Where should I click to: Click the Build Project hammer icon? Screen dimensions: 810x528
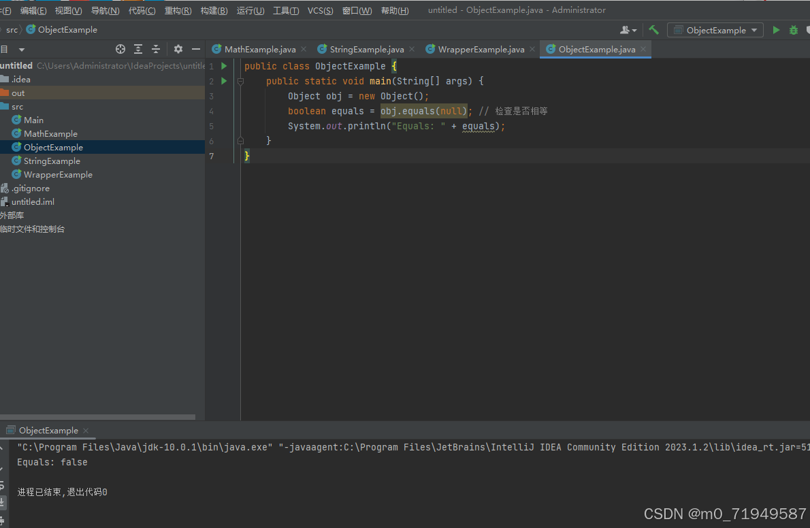(x=653, y=30)
